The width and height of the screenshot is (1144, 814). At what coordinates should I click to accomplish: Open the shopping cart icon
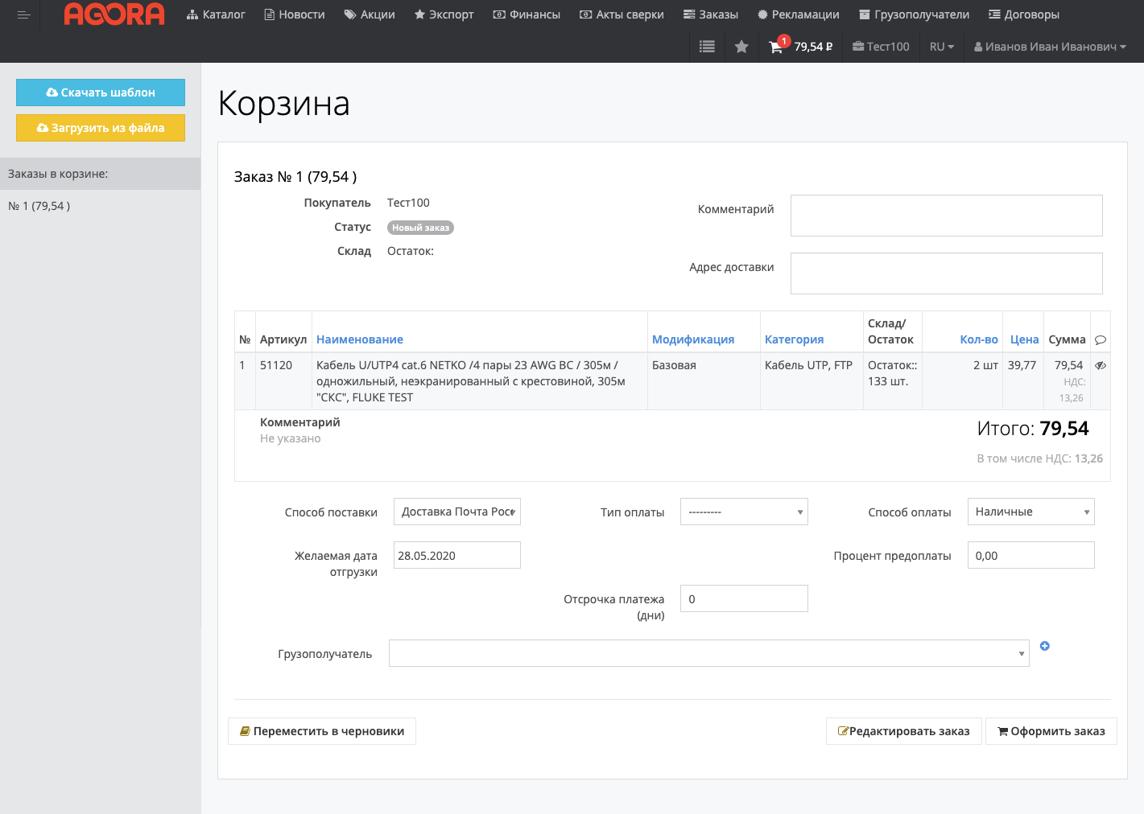tap(776, 47)
